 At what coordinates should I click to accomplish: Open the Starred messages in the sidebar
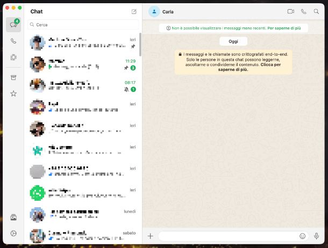click(13, 93)
